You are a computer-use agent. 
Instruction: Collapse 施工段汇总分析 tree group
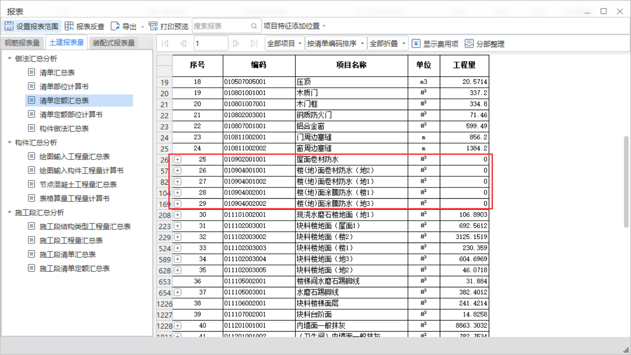click(9, 212)
